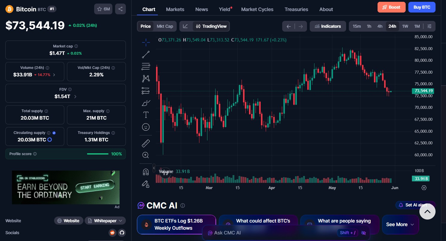
Task: Toggle the lock all drawings icon
Action: pos(146,184)
